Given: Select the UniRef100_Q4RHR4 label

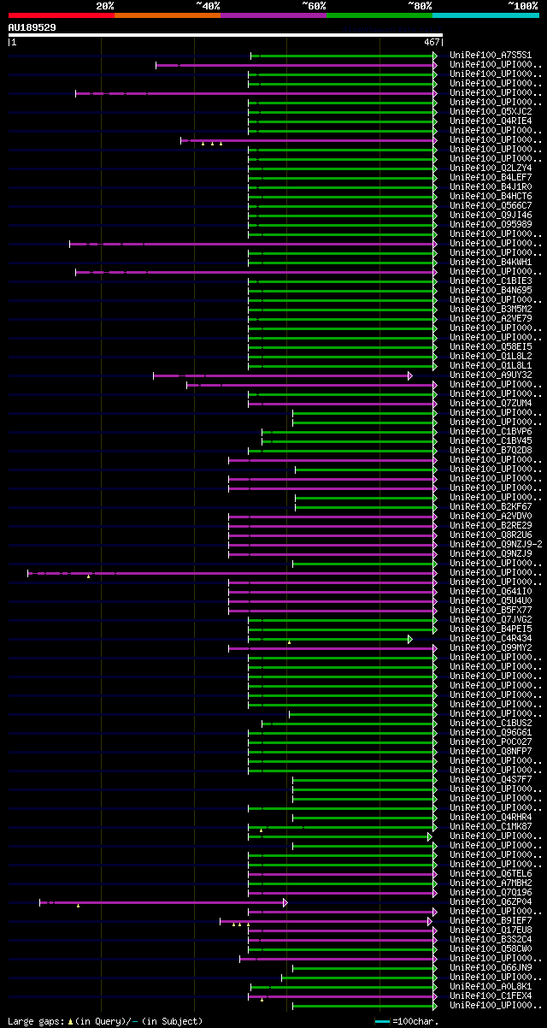Looking at the screenshot, I should click(x=491, y=817).
